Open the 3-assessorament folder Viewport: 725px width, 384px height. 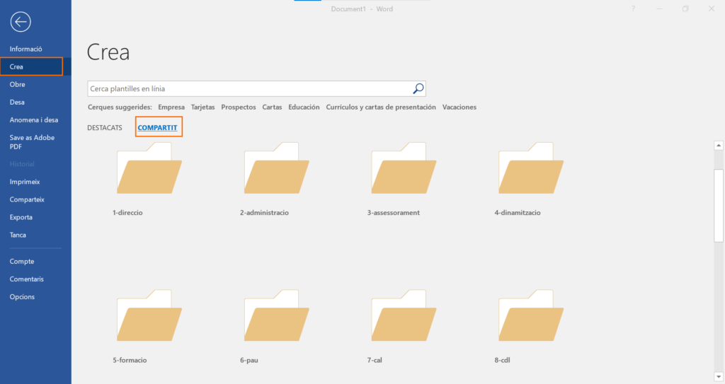coord(404,170)
